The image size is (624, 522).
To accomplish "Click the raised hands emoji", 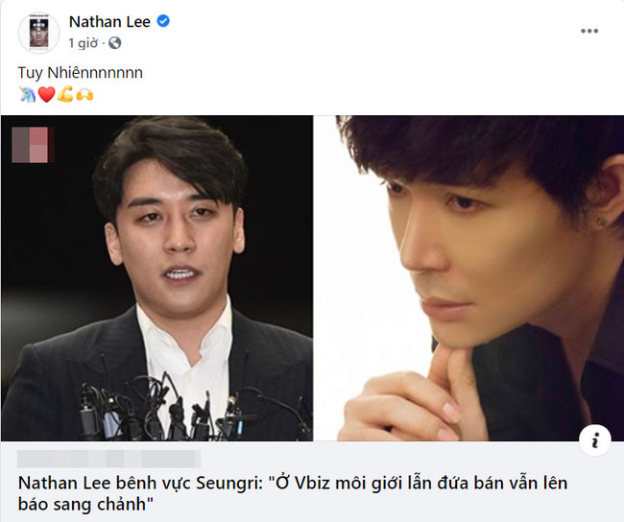I will (x=84, y=95).
